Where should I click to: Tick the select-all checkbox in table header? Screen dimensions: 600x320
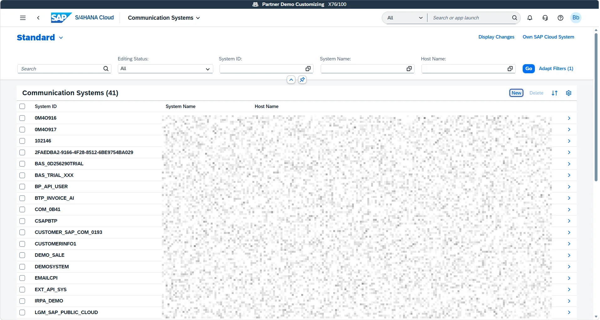pos(22,106)
